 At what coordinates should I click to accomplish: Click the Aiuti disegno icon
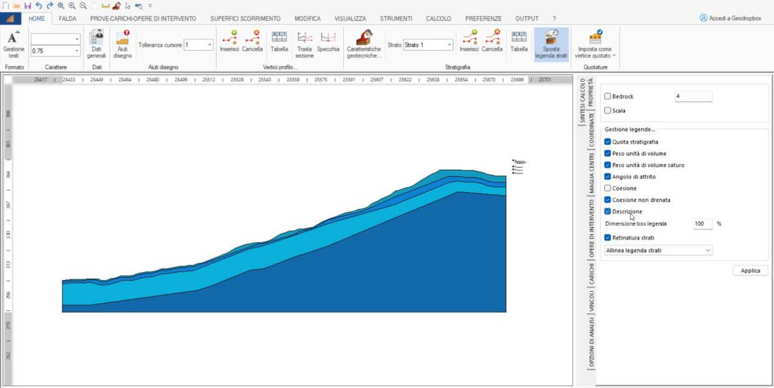pos(122,44)
